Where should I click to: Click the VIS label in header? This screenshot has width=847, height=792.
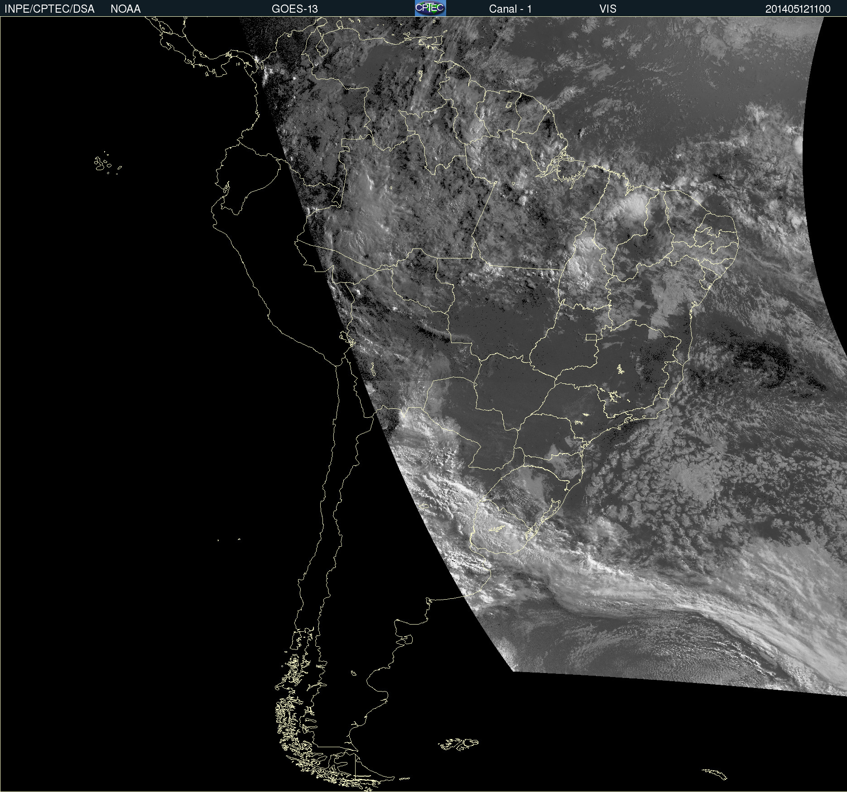(x=608, y=9)
